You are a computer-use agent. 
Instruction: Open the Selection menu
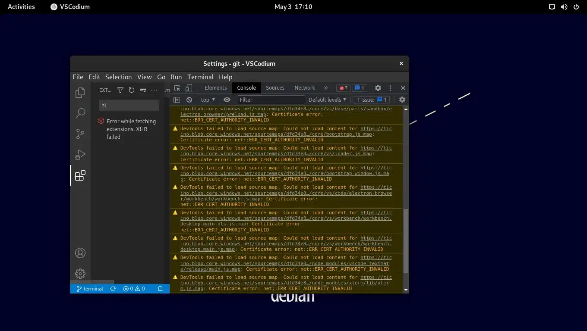point(118,77)
